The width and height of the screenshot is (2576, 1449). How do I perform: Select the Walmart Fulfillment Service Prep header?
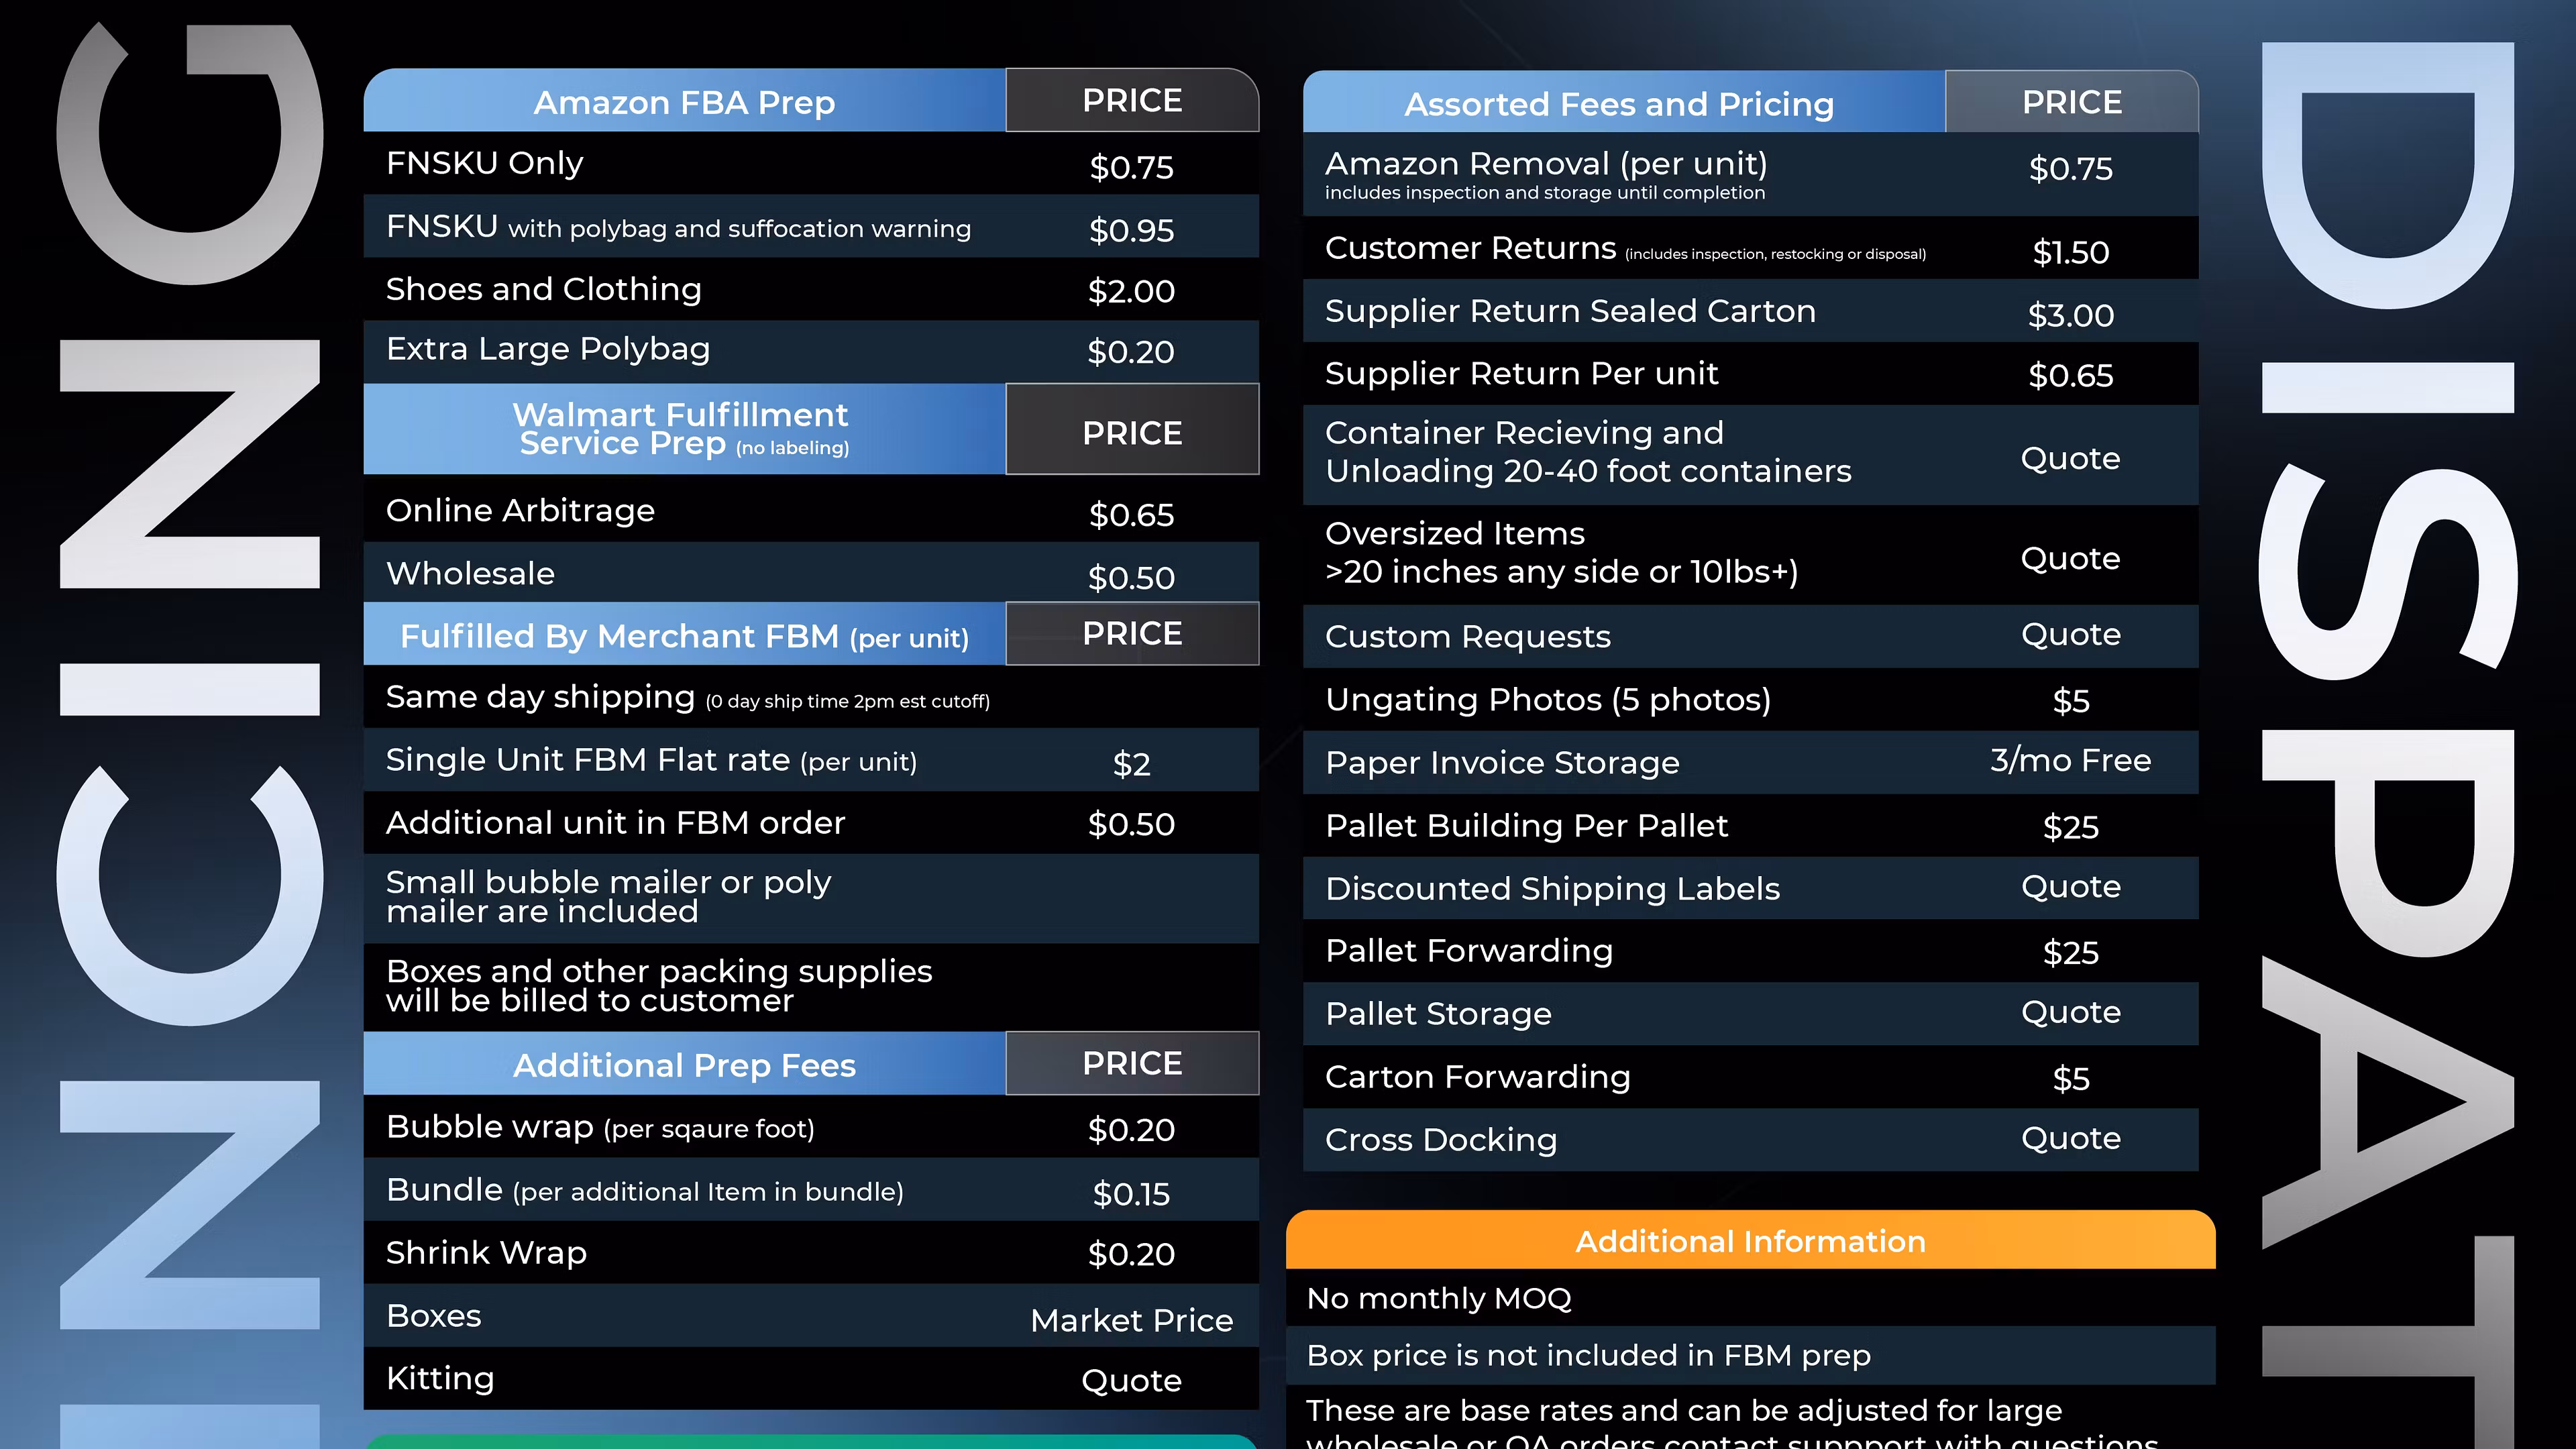[x=684, y=429]
